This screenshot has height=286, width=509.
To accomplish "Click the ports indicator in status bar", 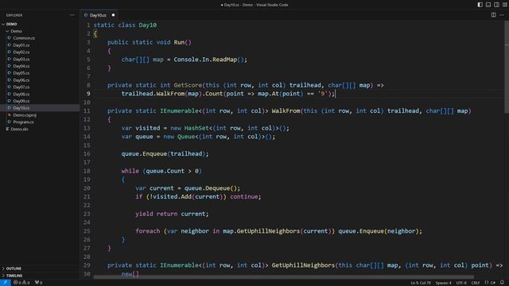I will point(39,283).
